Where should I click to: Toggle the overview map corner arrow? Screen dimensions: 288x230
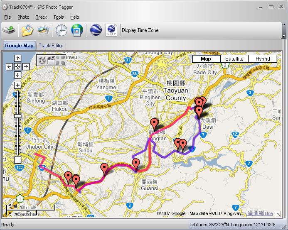tap(278, 214)
